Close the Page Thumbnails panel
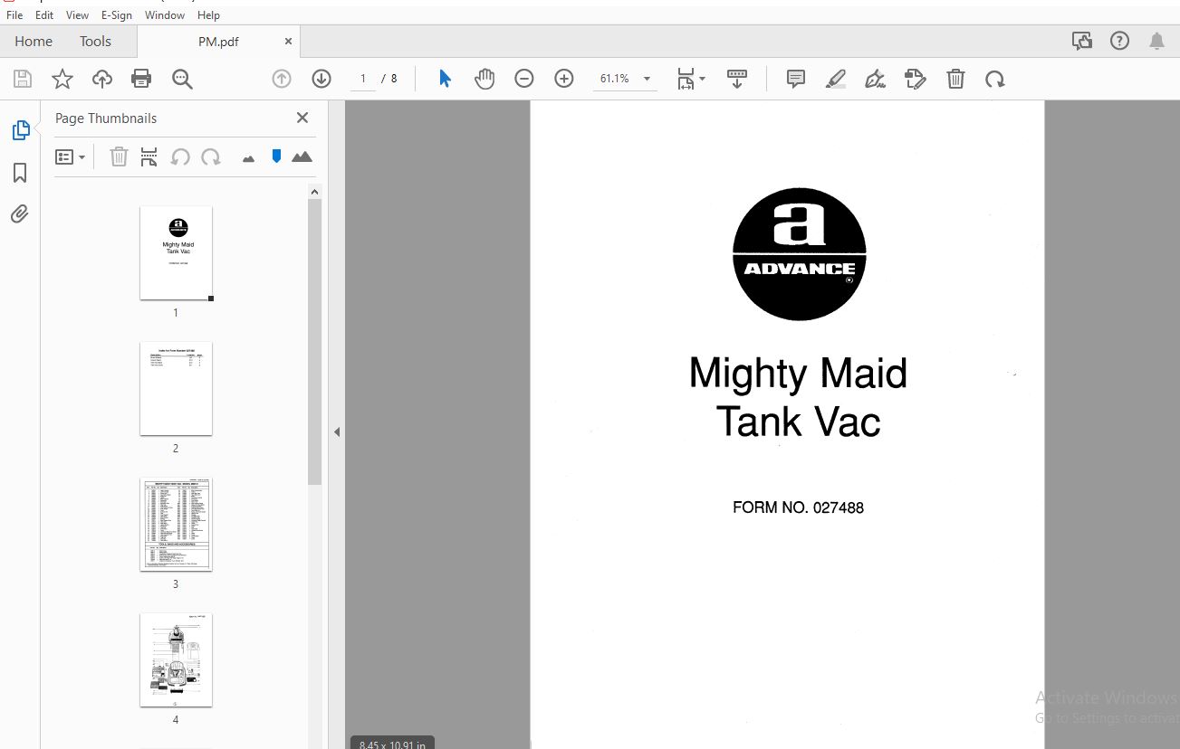The width and height of the screenshot is (1180, 749). pyautogui.click(x=302, y=118)
